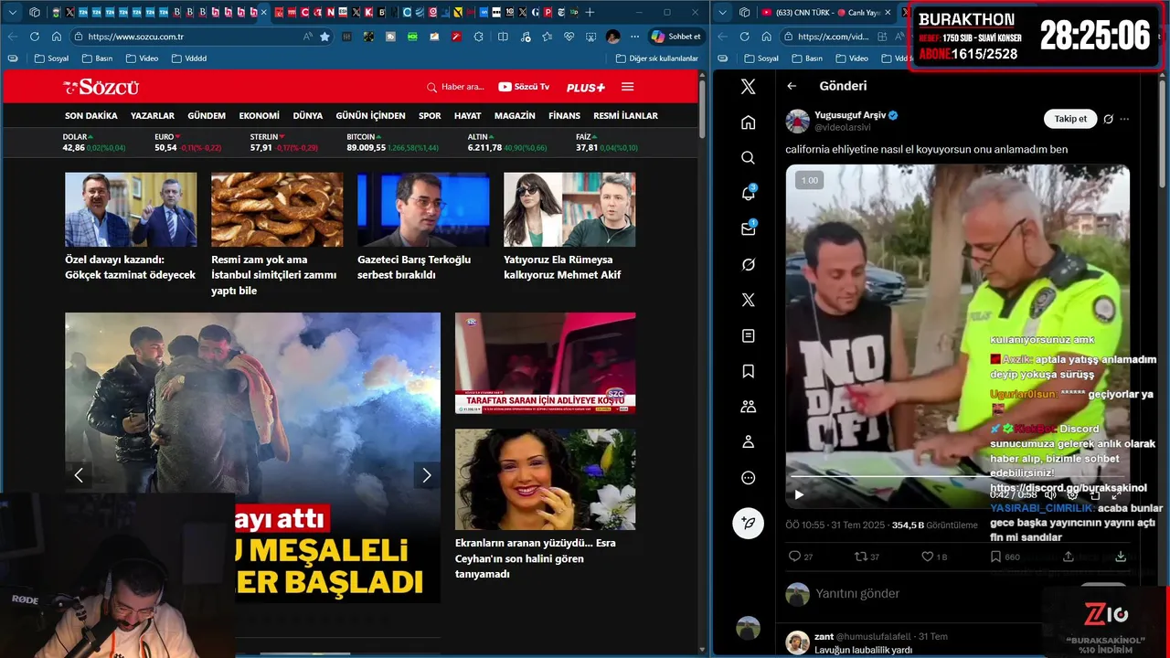Refresh the Sözcü browser window

point(35,37)
